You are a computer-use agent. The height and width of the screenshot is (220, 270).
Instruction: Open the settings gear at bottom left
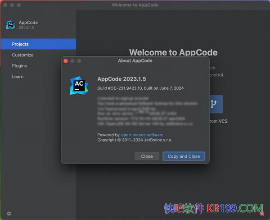(x=9, y=213)
